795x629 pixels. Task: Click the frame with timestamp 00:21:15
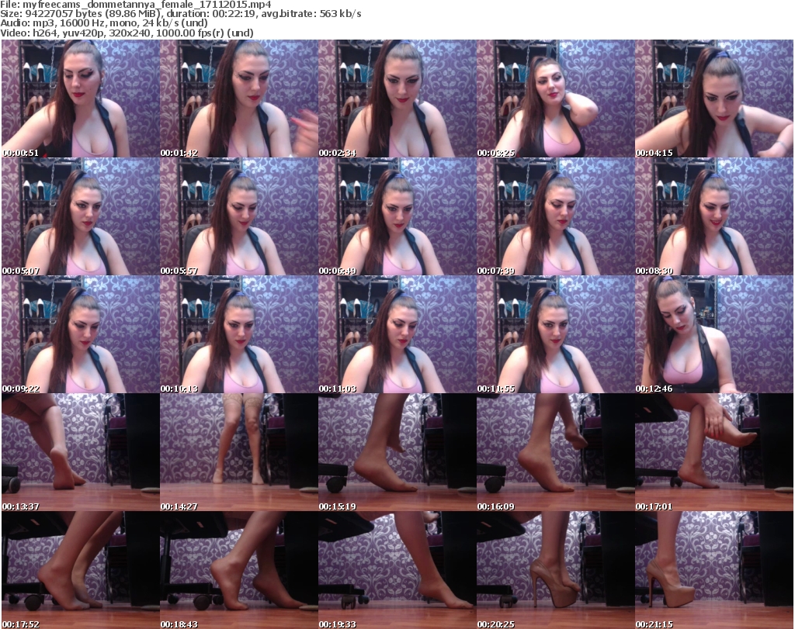[x=714, y=570]
